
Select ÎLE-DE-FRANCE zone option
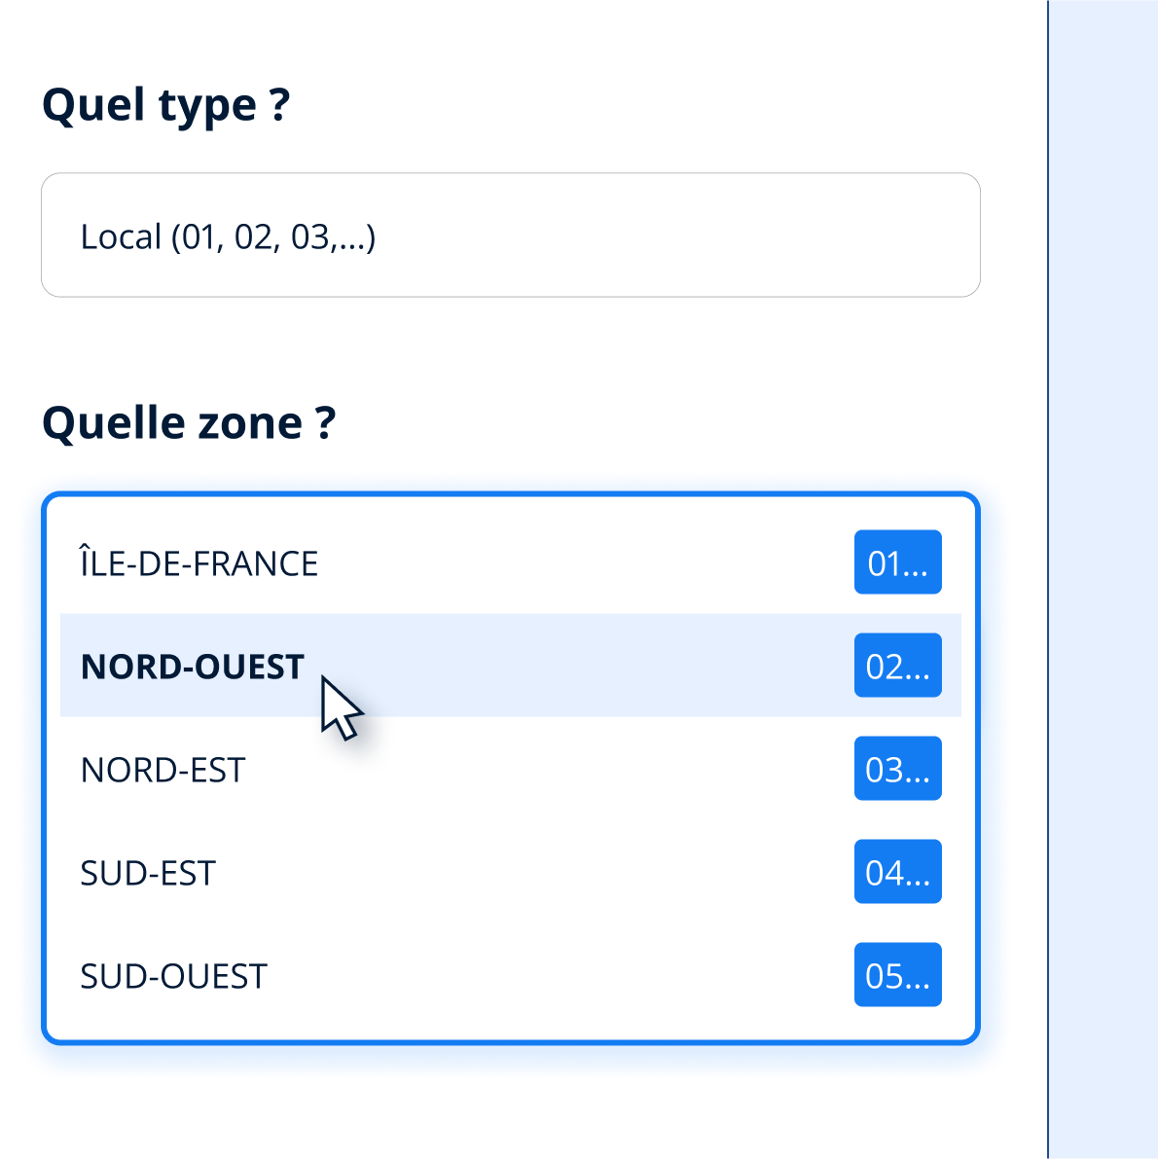[199, 563]
